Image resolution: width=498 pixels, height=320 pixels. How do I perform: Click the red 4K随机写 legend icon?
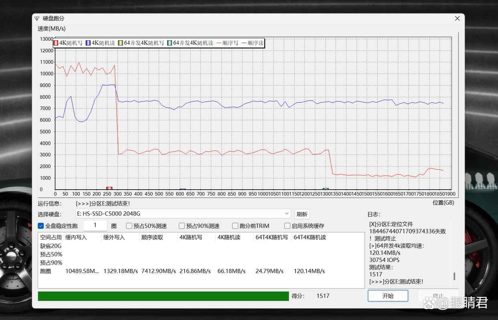click(56, 43)
